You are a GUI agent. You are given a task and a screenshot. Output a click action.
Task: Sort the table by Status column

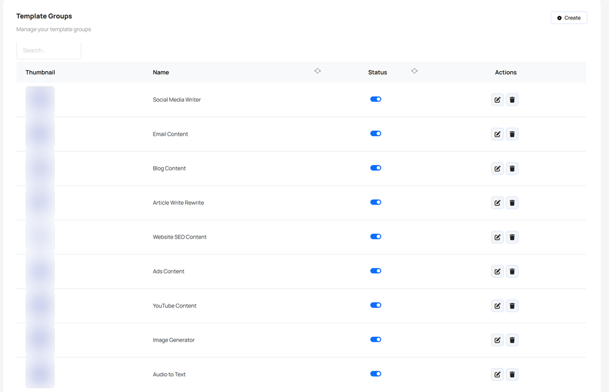[414, 71]
